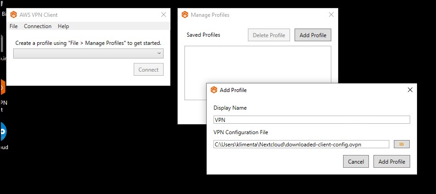436x194 pixels.
Task: Browse for VPN configuration file folder icon
Action: tap(402, 144)
